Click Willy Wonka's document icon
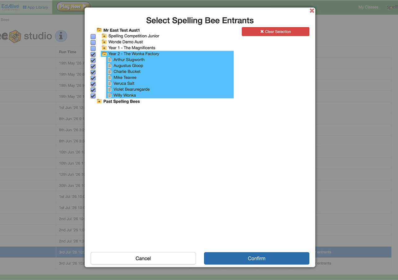 click(109, 95)
